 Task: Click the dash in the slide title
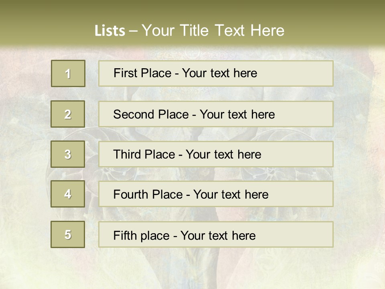134,31
